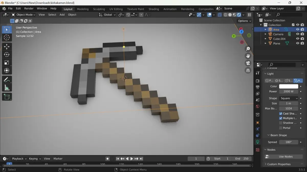Open Texture properties tab checker icon
307x172 pixels.
[x=258, y=150]
